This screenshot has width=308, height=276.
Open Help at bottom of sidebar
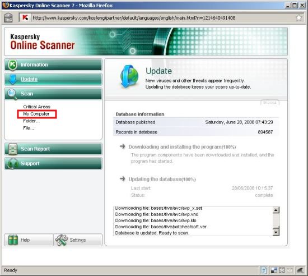click(x=29, y=240)
